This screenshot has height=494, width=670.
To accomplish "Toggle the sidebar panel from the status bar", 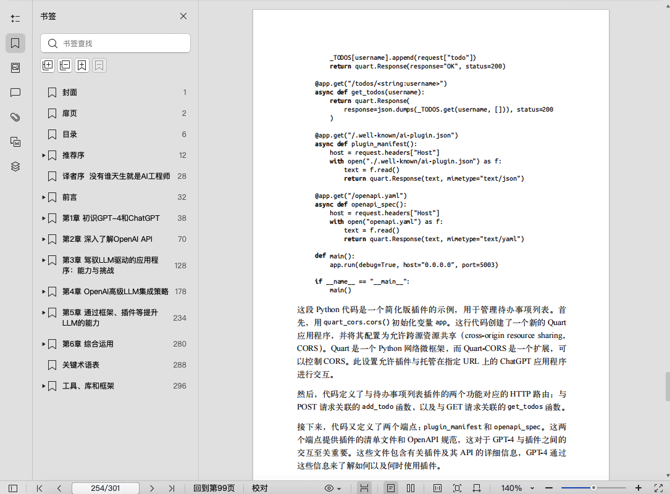I will coord(13,488).
